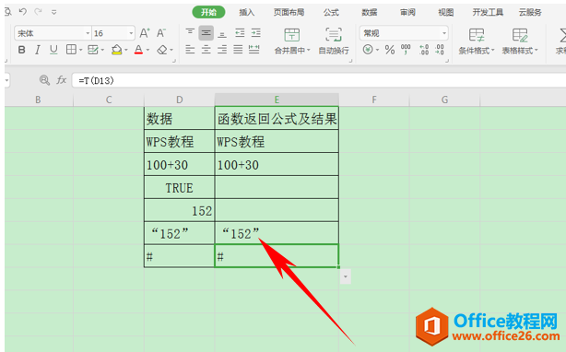Select cell containing 152 right-aligned

pos(180,211)
